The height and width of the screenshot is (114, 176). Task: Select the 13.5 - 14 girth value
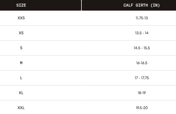(x=142, y=33)
